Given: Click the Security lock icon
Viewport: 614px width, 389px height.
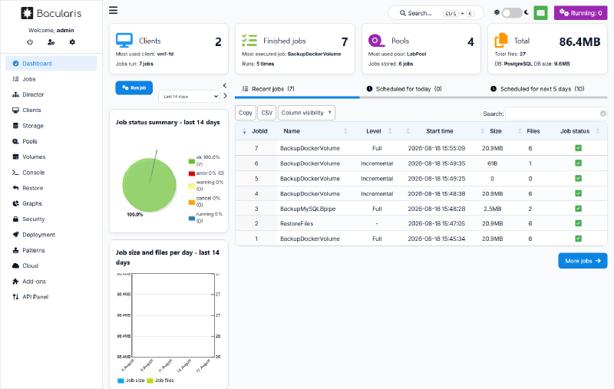Looking at the screenshot, I should 15,219.
